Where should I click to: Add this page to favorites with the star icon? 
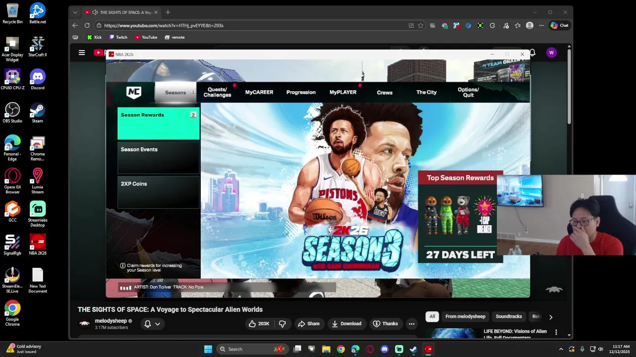(420, 25)
